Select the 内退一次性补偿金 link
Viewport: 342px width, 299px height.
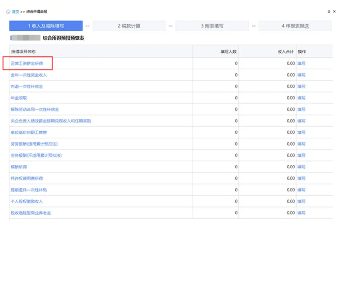(x=27, y=87)
